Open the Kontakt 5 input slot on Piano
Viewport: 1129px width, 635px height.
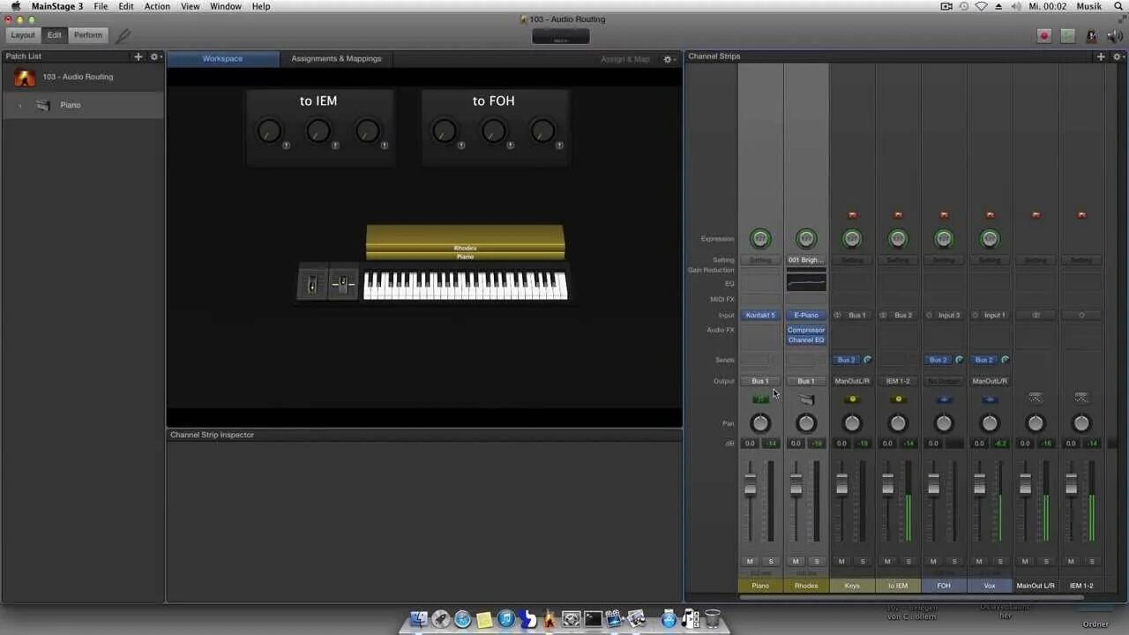click(x=760, y=315)
